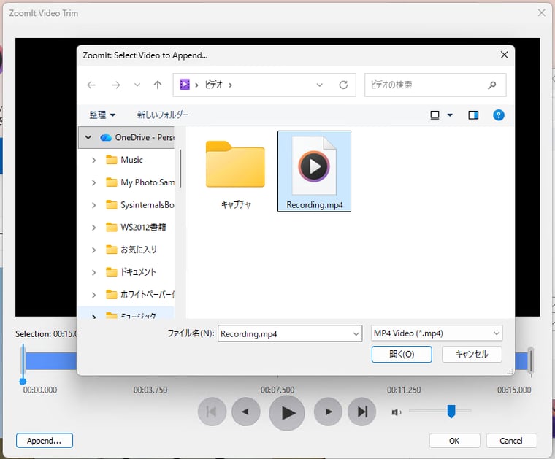Click trim timeline end handle
Viewport: 555px width, 459px height.
(530, 360)
